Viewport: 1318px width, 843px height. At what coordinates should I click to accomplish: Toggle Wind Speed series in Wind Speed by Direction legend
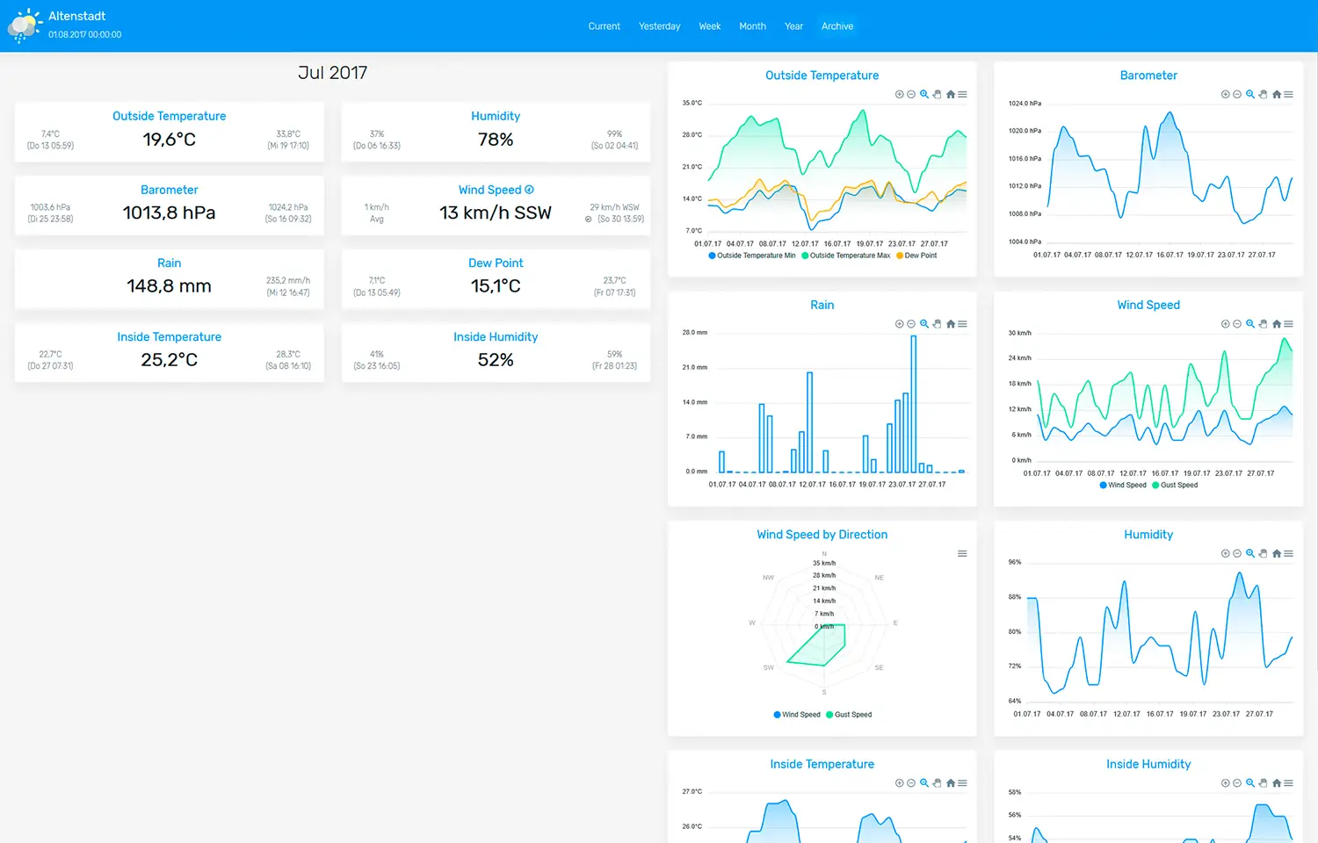[797, 715]
